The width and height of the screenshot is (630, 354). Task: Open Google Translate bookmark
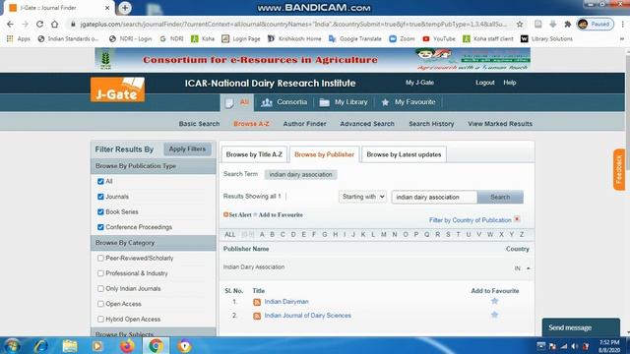(354, 39)
